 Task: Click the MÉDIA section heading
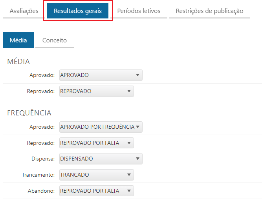[18, 62]
